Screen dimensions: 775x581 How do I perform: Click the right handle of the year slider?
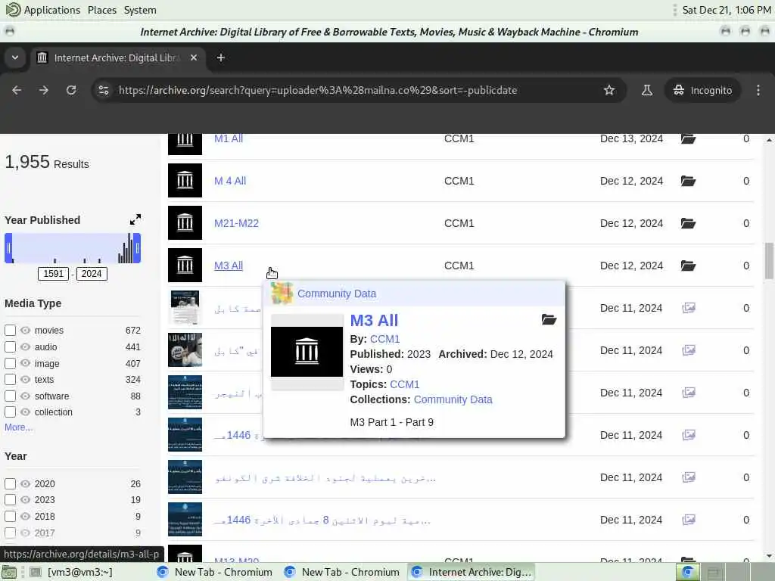[138, 248]
